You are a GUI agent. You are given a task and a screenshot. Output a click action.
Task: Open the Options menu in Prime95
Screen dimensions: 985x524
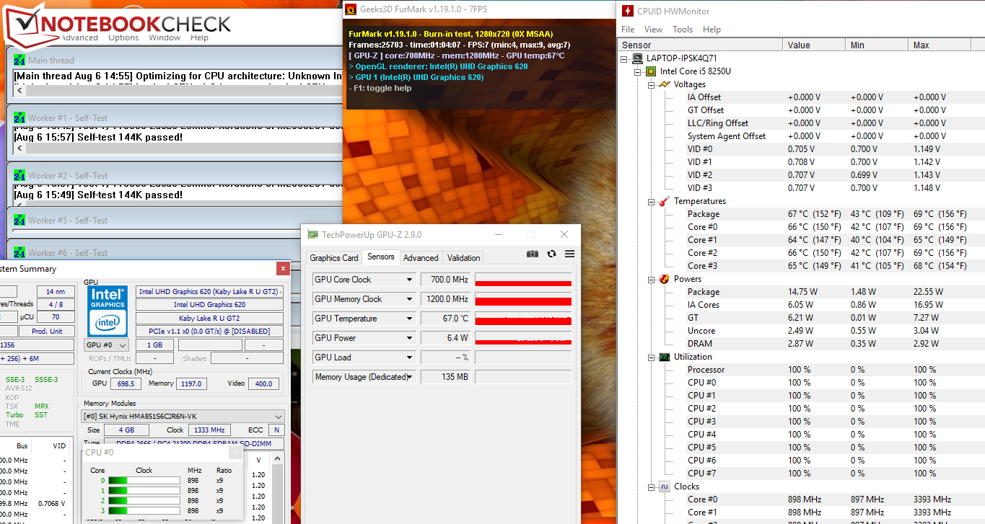click(123, 37)
